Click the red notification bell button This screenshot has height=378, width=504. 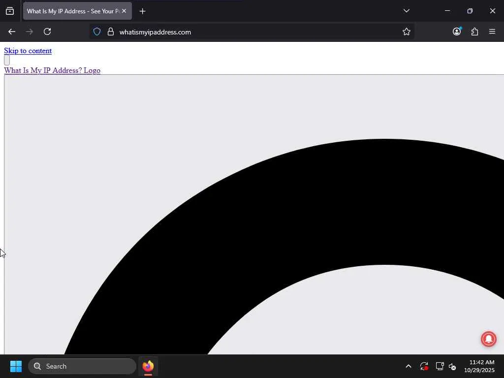click(489, 339)
